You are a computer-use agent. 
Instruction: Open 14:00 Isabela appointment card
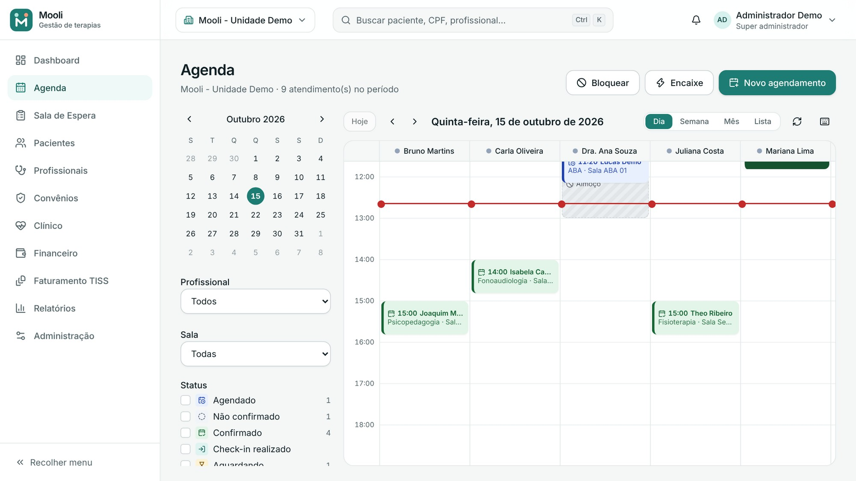515,276
